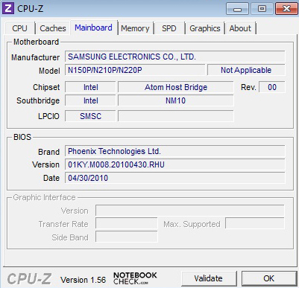The height and width of the screenshot is (288, 299).
Task: Click the CPU-Z logo at bottom left
Action: [29, 279]
